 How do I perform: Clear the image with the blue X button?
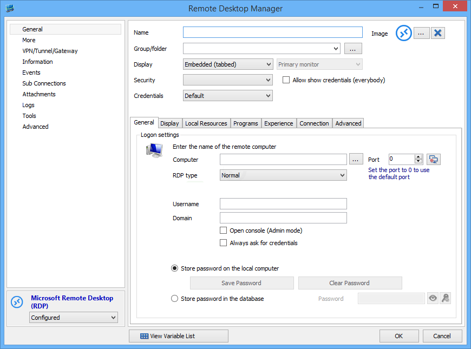coord(438,33)
